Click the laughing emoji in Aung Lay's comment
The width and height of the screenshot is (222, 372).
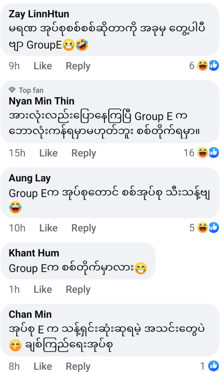[15, 208]
